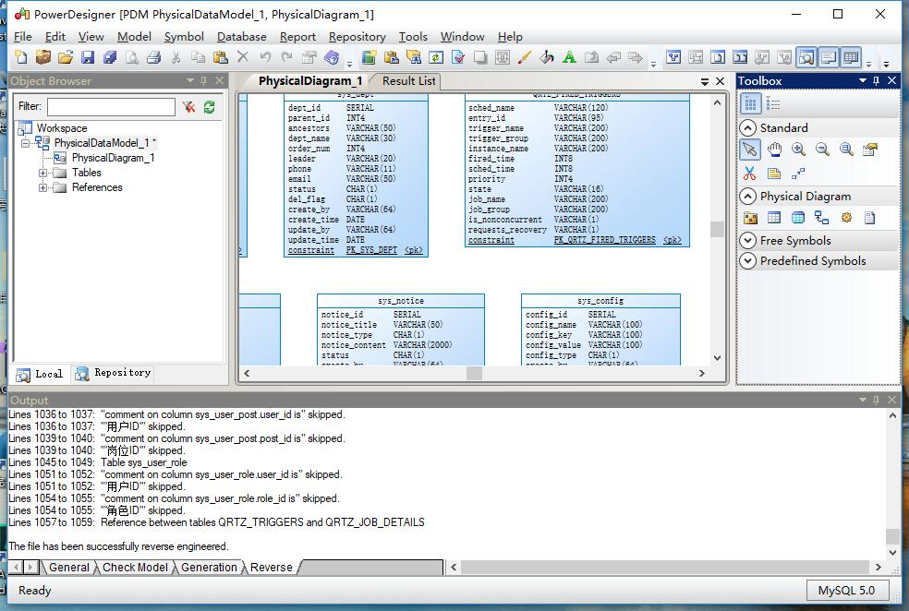Click the Save All toolbar icon

click(110, 57)
